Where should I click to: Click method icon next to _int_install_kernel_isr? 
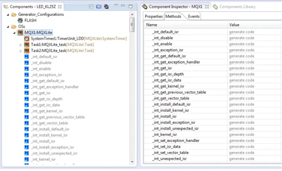[x=27, y=135]
